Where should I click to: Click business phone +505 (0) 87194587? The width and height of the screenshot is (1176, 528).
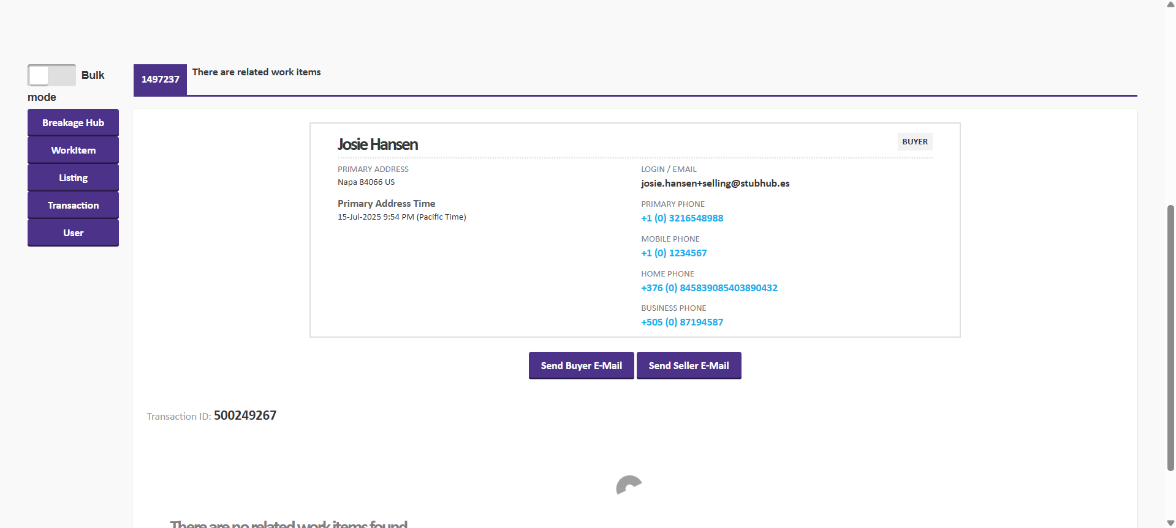(x=682, y=322)
